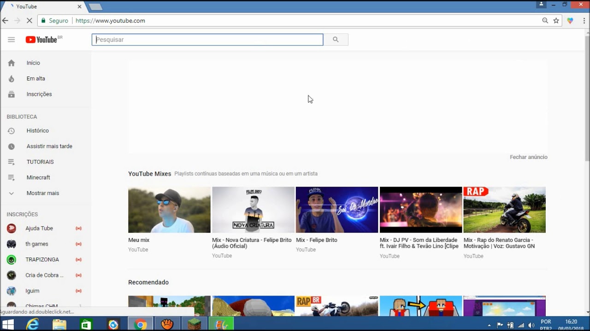Click the flame icon beside Em alta
The width and height of the screenshot is (590, 331).
click(x=11, y=79)
